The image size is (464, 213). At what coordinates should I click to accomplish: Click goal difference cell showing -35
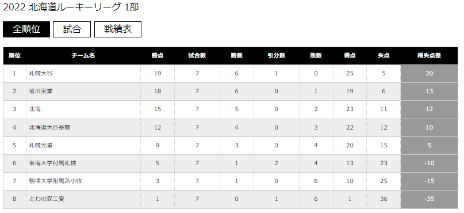(x=429, y=199)
